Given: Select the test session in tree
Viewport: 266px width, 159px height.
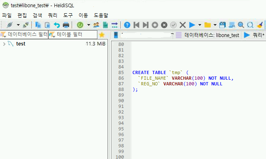Looking at the screenshot, I should (21, 44).
